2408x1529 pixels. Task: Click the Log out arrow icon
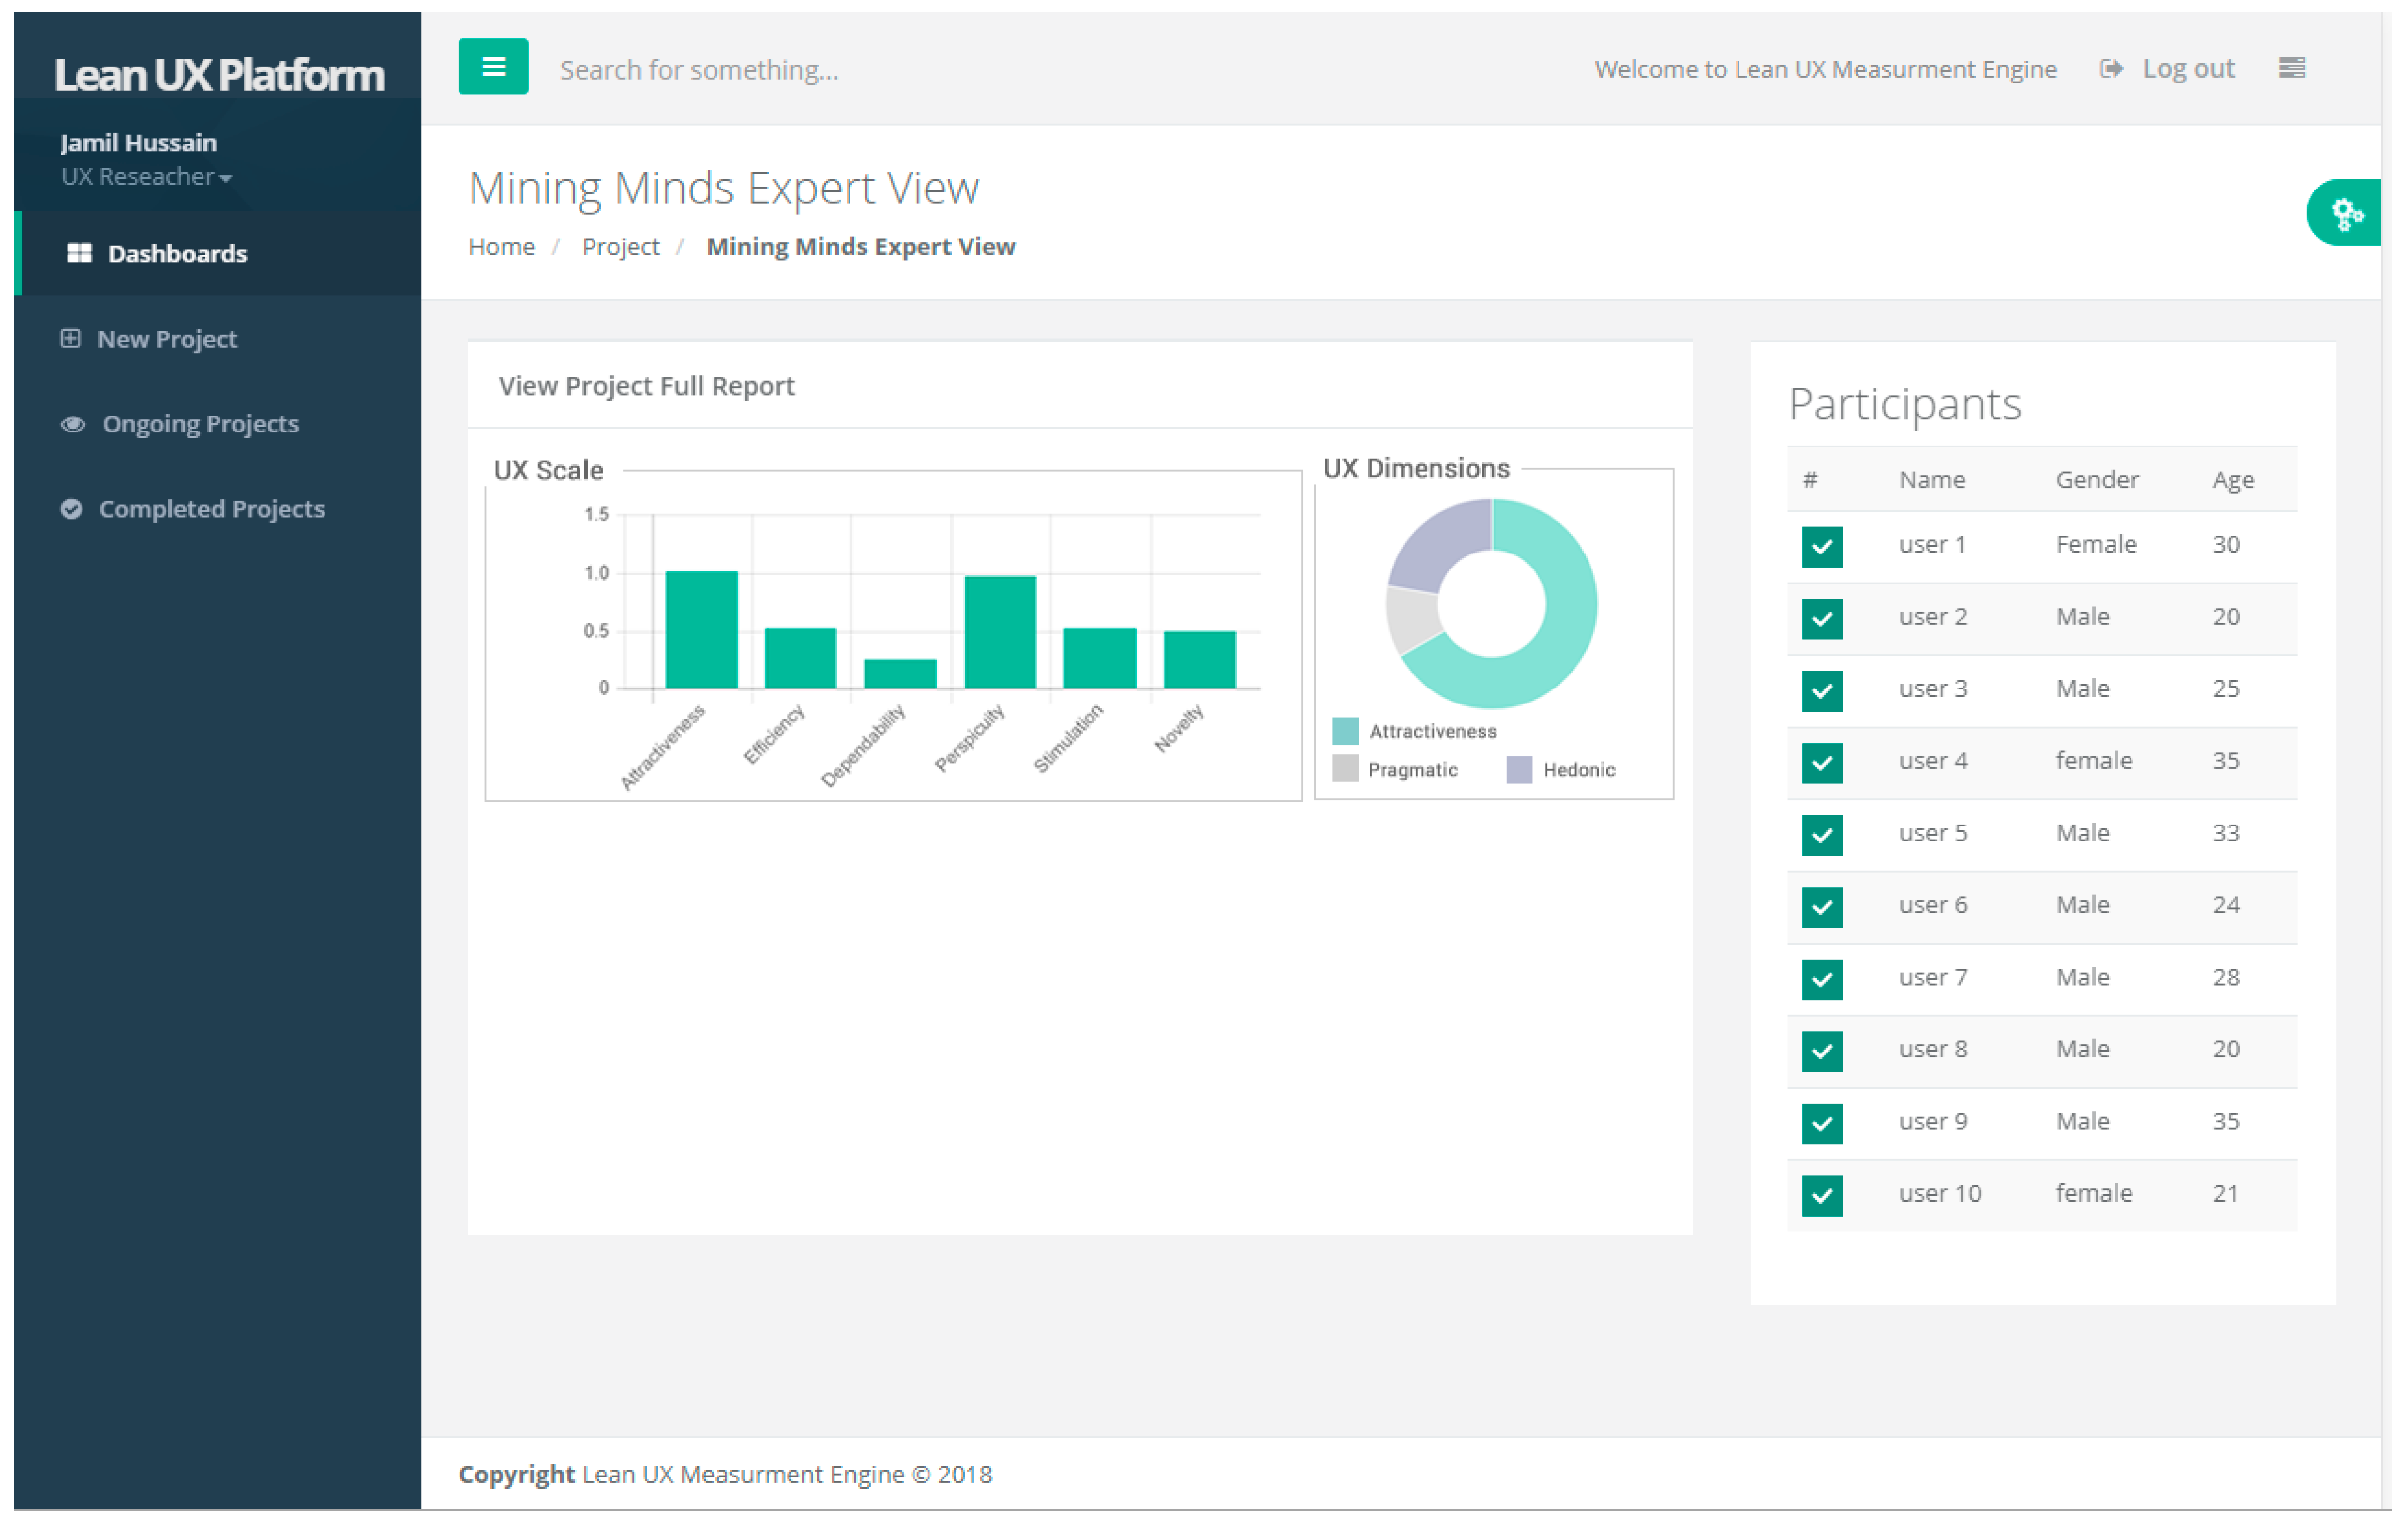click(x=2111, y=69)
